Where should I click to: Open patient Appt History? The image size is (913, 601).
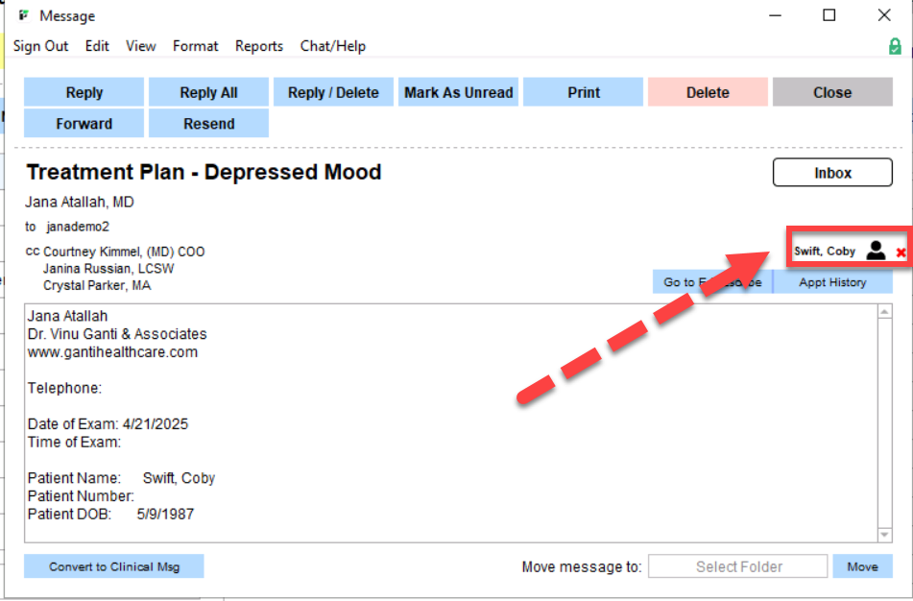(832, 282)
